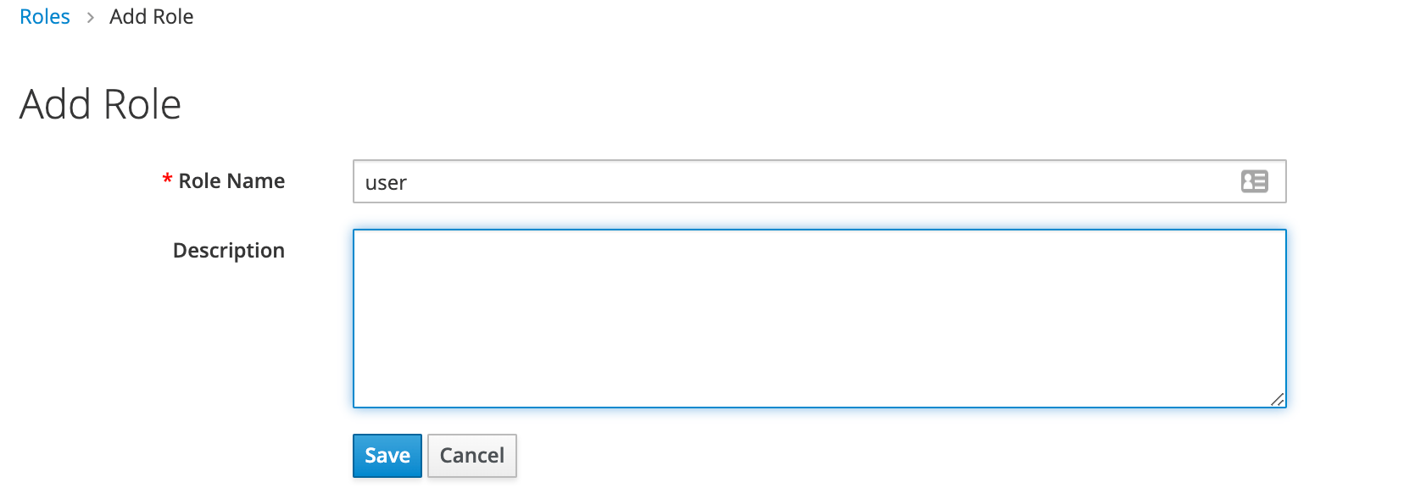Go back via the Roles breadcrumb
Screen dimensions: 1415x488
pos(45,17)
